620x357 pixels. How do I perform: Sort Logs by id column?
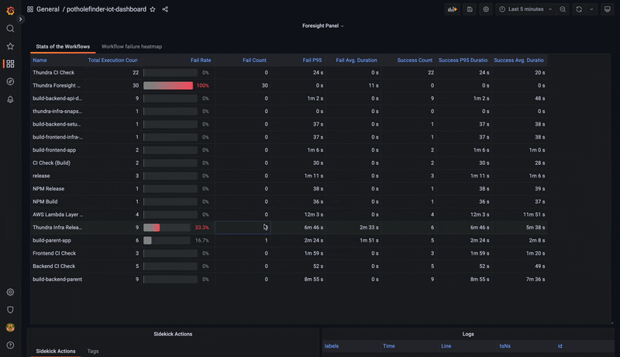click(560, 346)
